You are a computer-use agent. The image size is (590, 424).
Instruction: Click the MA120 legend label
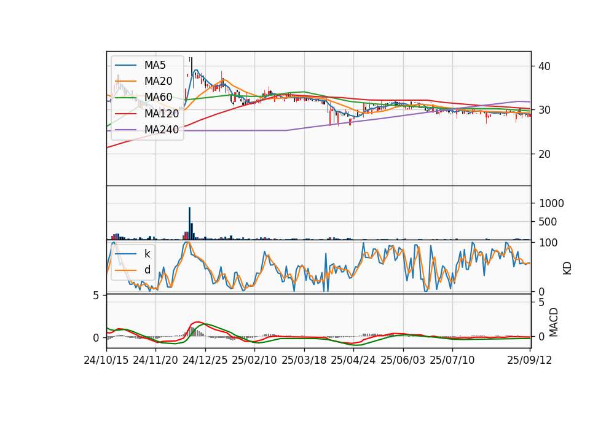162,114
